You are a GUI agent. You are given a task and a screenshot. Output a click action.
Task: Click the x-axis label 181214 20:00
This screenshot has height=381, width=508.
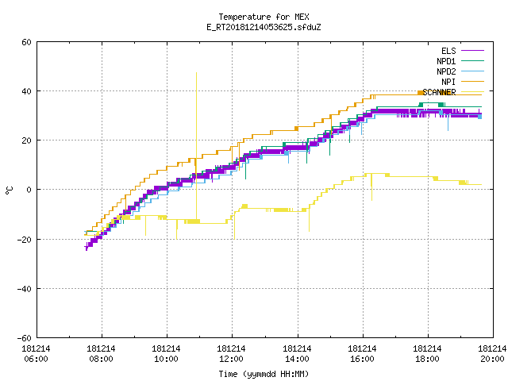tap(492, 354)
